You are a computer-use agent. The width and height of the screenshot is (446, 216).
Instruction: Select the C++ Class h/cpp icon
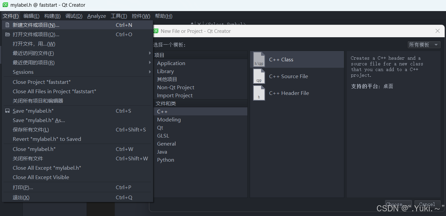tap(259, 60)
